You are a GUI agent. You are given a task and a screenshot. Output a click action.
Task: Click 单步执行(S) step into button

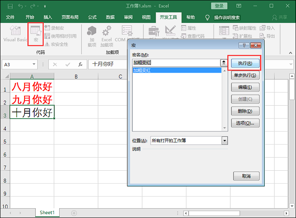pos(245,75)
